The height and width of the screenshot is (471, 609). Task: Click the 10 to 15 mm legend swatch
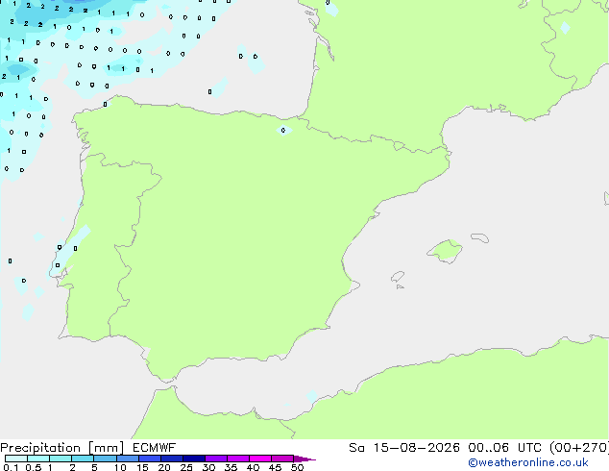point(127,459)
